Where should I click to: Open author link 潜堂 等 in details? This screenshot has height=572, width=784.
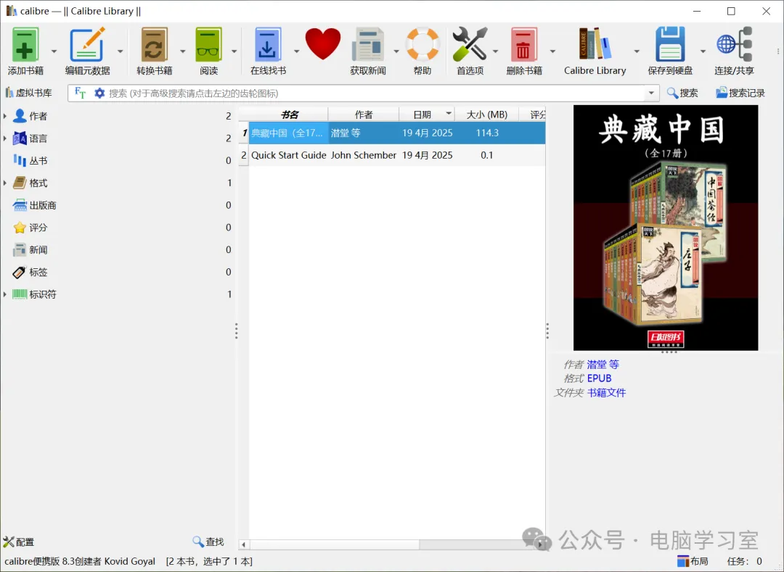pos(603,365)
